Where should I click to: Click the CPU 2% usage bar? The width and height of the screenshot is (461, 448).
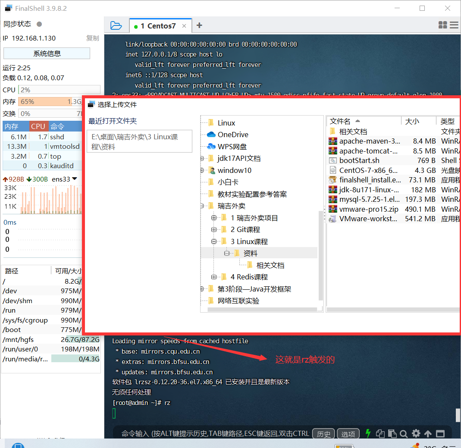pos(59,90)
